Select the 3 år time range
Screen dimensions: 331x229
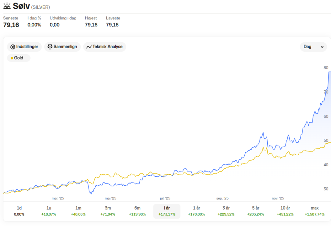[226, 211]
